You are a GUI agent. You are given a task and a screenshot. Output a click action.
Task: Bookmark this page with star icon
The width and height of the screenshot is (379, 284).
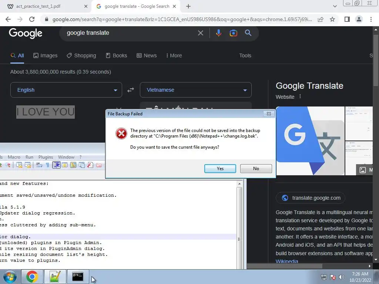click(x=332, y=19)
